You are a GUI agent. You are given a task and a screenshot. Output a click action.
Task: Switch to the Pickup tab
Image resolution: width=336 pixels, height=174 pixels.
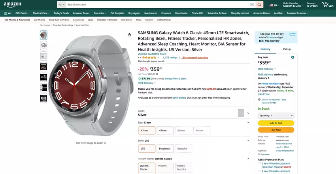pyautogui.click(x=287, y=49)
